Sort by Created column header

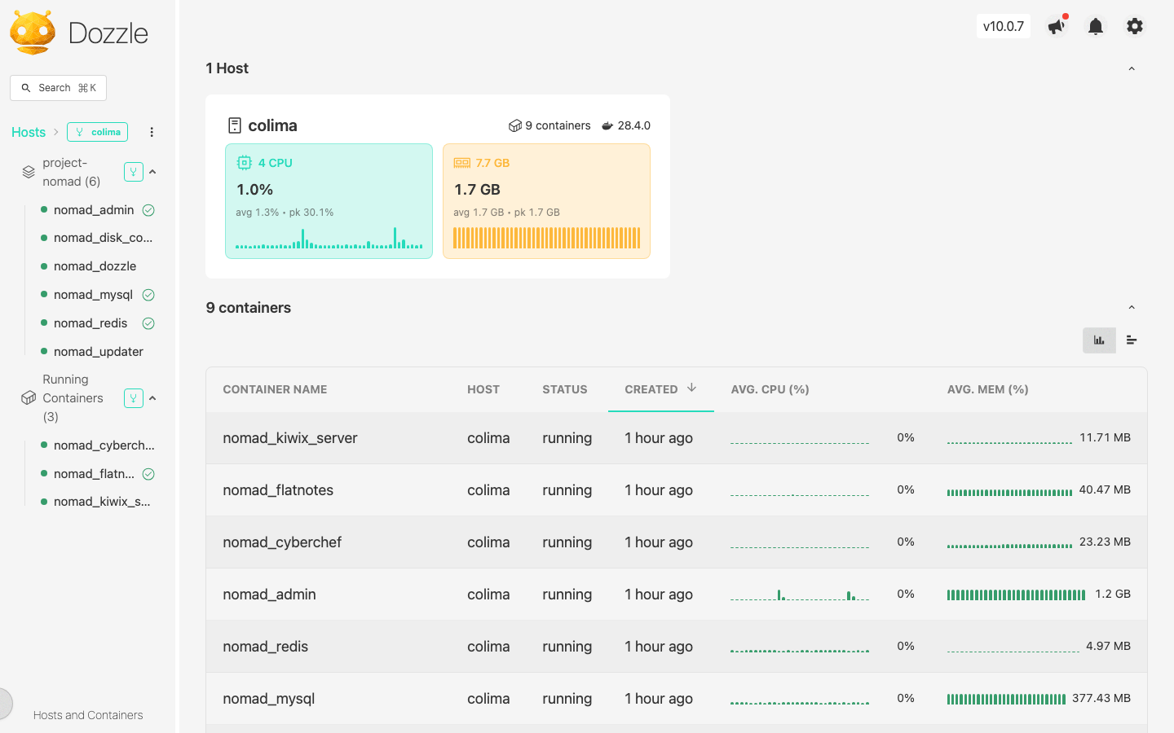651,389
